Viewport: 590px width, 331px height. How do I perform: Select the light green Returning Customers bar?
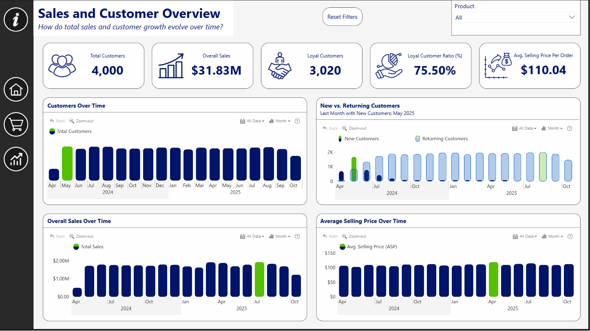point(543,167)
